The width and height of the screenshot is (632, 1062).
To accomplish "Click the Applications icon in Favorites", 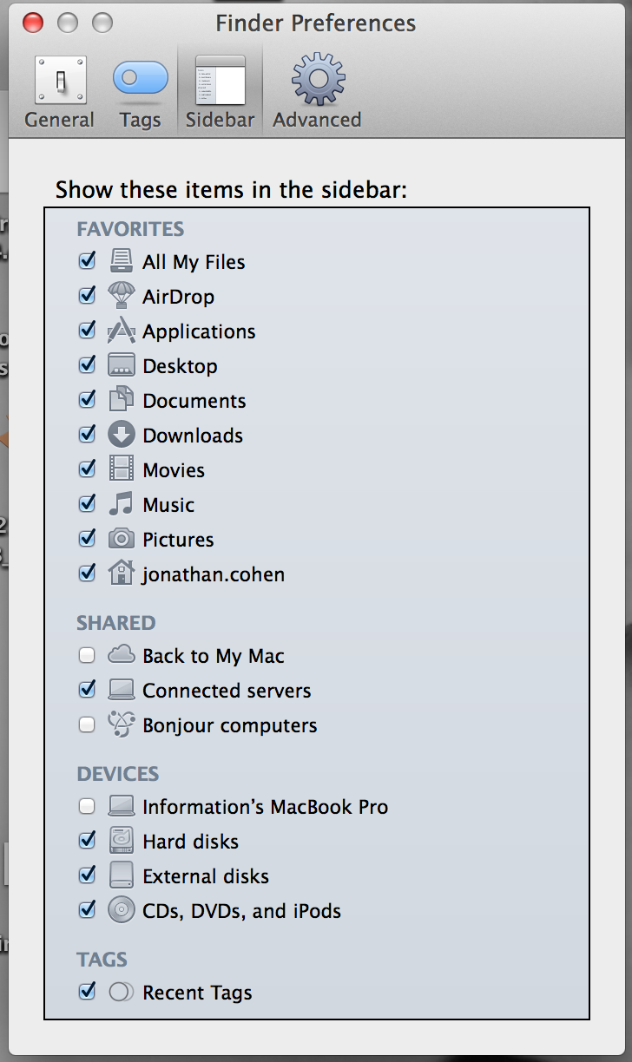I will [x=121, y=331].
